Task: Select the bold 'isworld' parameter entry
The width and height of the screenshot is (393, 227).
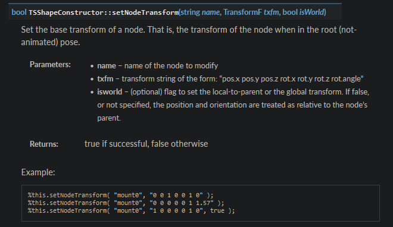Action: coord(110,92)
